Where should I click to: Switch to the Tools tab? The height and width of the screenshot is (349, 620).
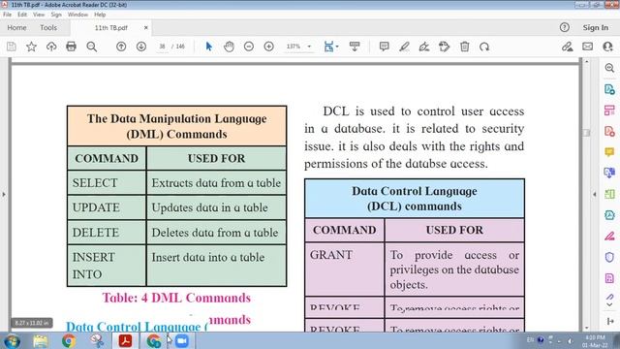pyautogui.click(x=48, y=28)
